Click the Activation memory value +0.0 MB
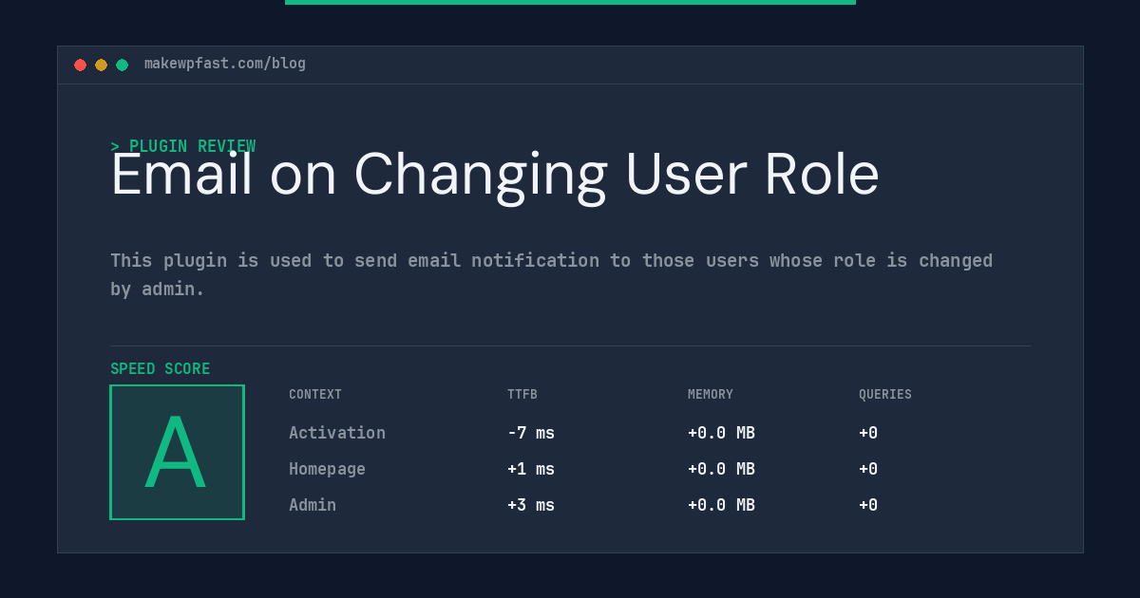The width and height of the screenshot is (1140, 598). pyautogui.click(x=722, y=433)
